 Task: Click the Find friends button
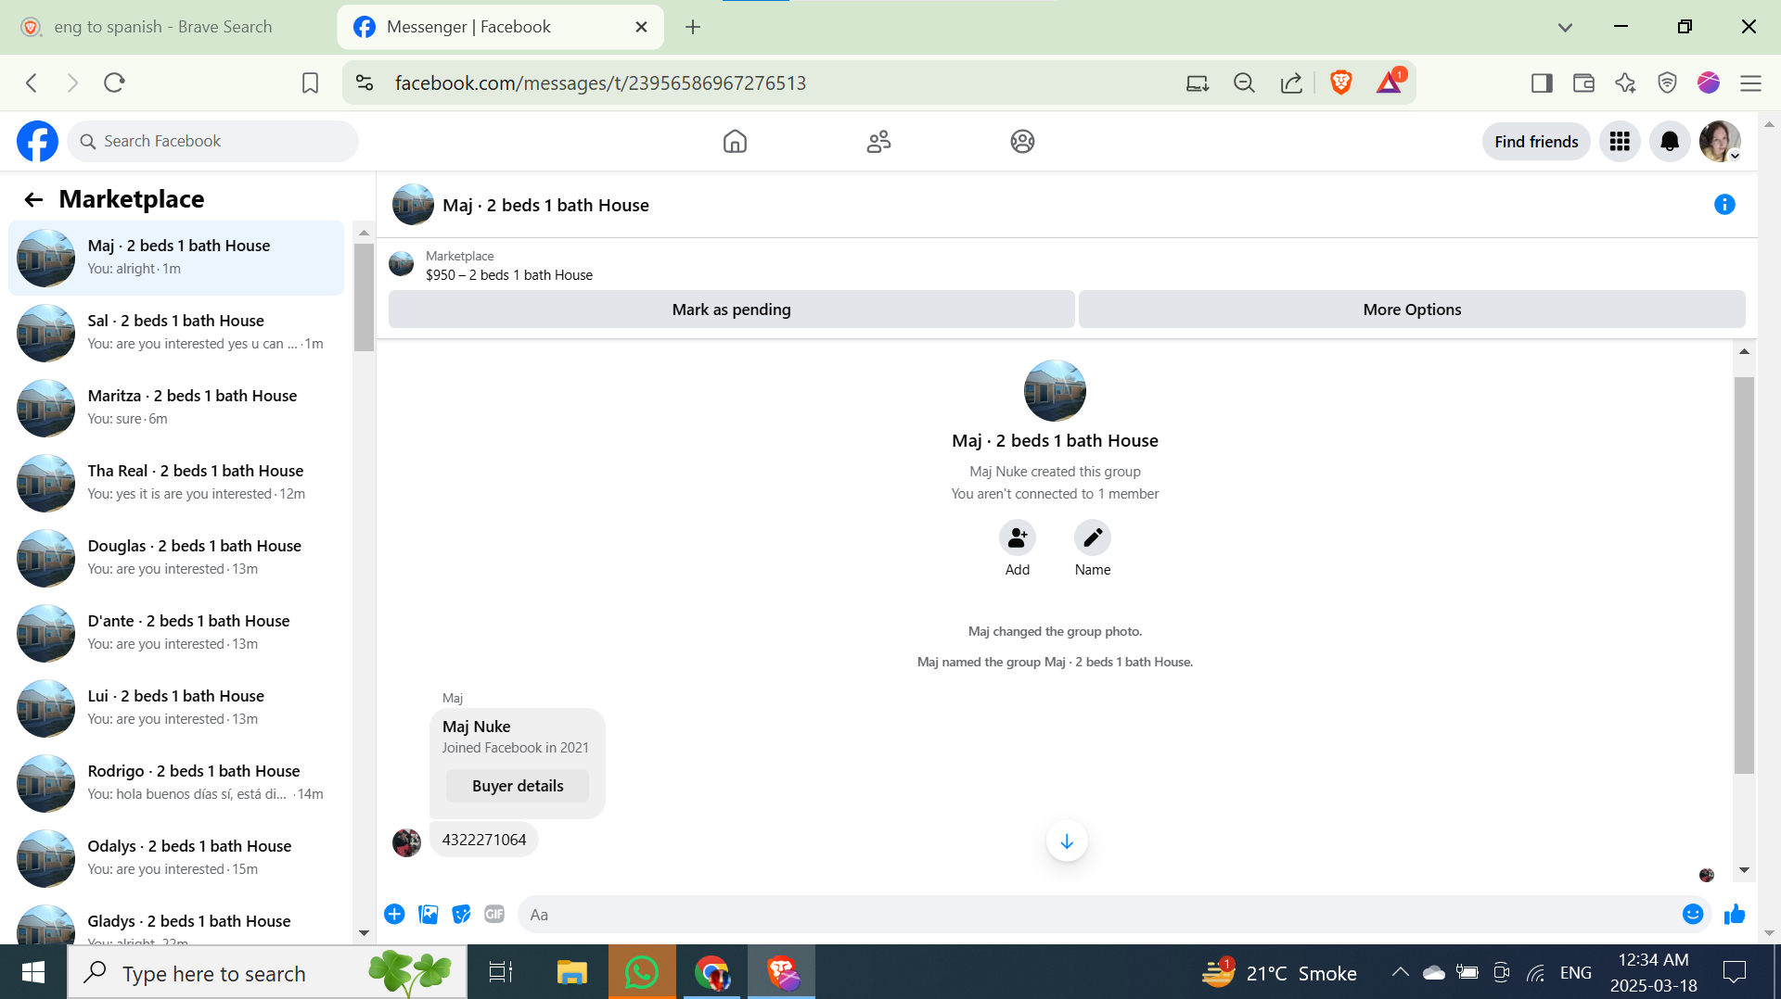(x=1536, y=141)
